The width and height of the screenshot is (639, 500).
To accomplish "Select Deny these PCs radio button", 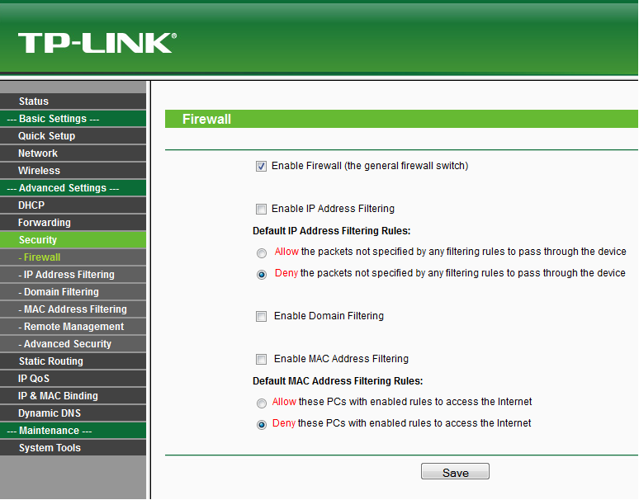I will click(x=262, y=425).
